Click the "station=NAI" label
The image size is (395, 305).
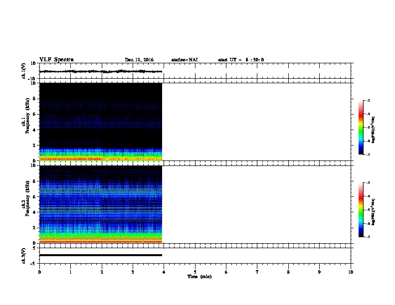(185, 60)
